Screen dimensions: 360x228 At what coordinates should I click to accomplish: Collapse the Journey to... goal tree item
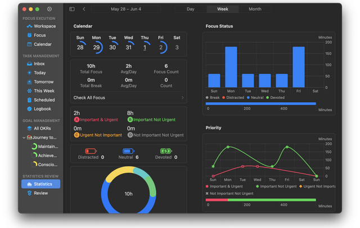24,138
